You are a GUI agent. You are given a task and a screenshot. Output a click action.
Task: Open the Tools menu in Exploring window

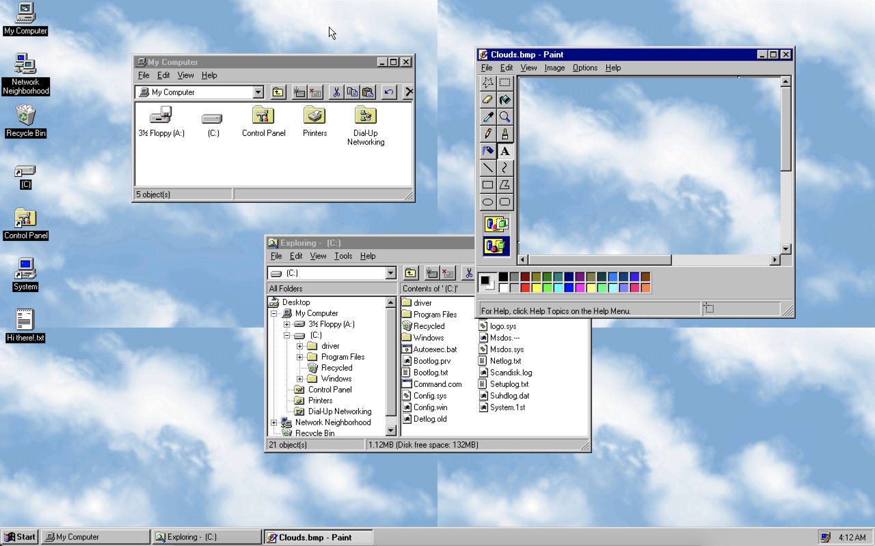pyautogui.click(x=343, y=256)
